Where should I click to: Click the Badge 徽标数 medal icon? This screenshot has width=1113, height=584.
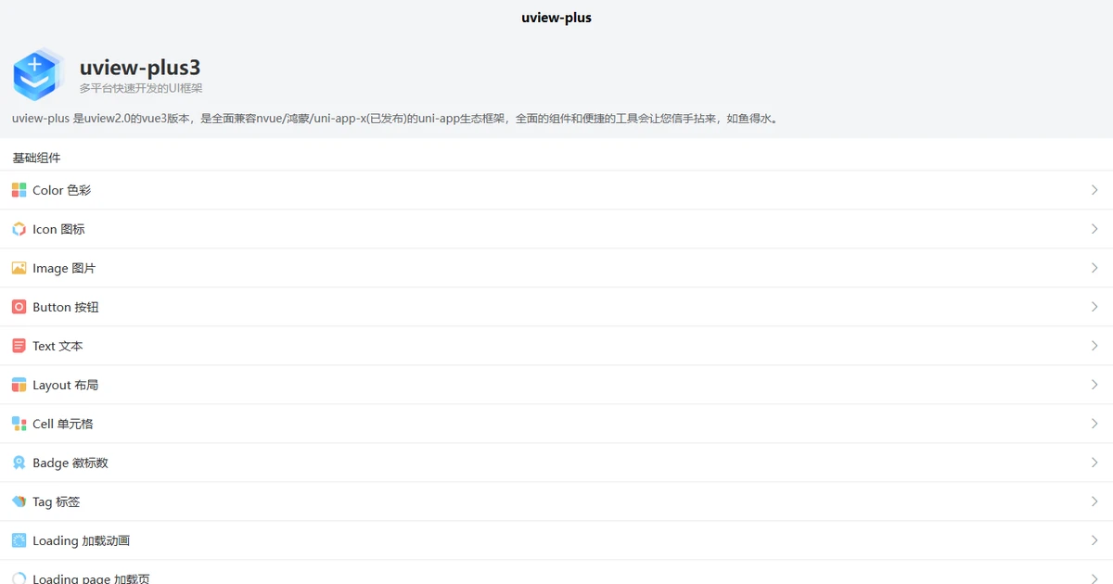point(19,463)
